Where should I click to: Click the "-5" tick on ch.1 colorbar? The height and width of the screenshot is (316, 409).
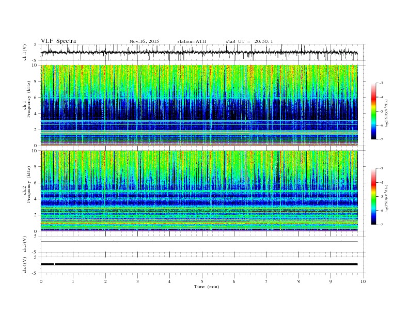(x=381, y=112)
